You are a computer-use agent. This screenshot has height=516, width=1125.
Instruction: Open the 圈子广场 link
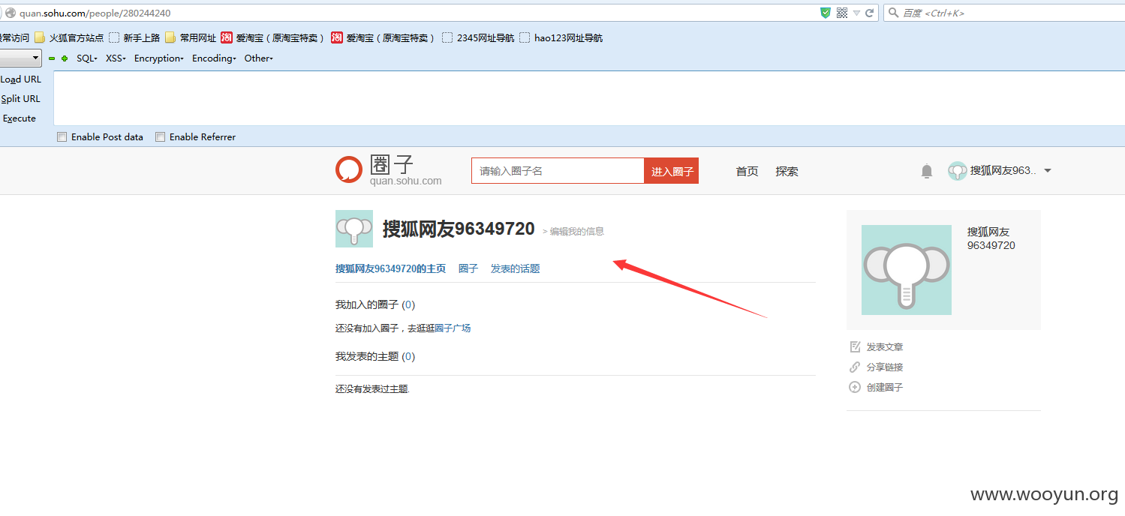[453, 328]
